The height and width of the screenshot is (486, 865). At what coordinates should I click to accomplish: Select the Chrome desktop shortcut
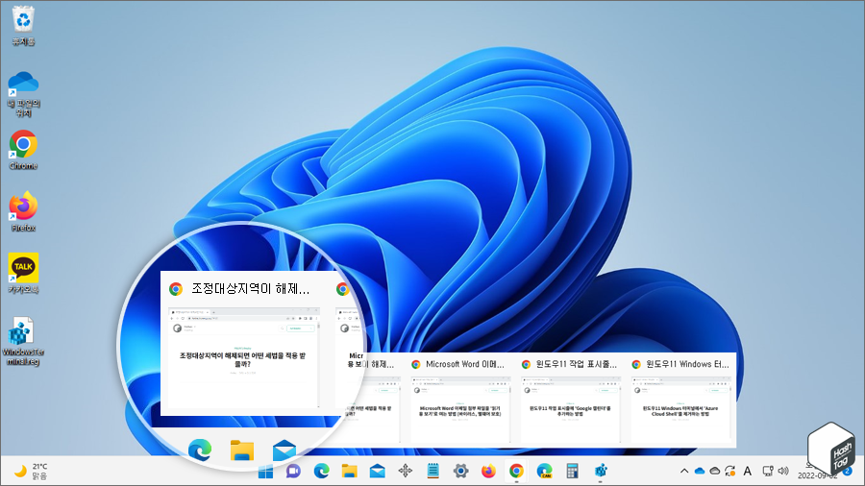[23, 150]
